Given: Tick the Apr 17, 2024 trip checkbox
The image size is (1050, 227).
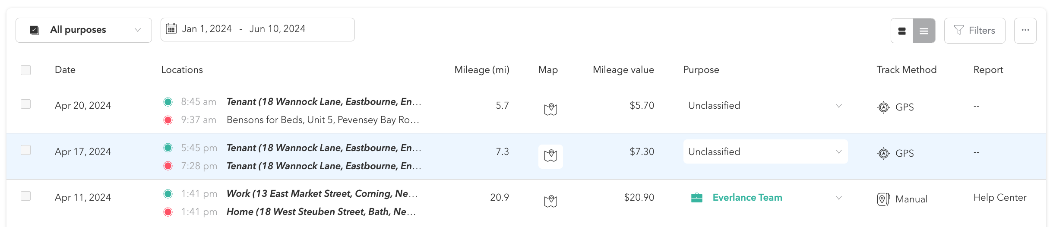Looking at the screenshot, I should 26,150.
